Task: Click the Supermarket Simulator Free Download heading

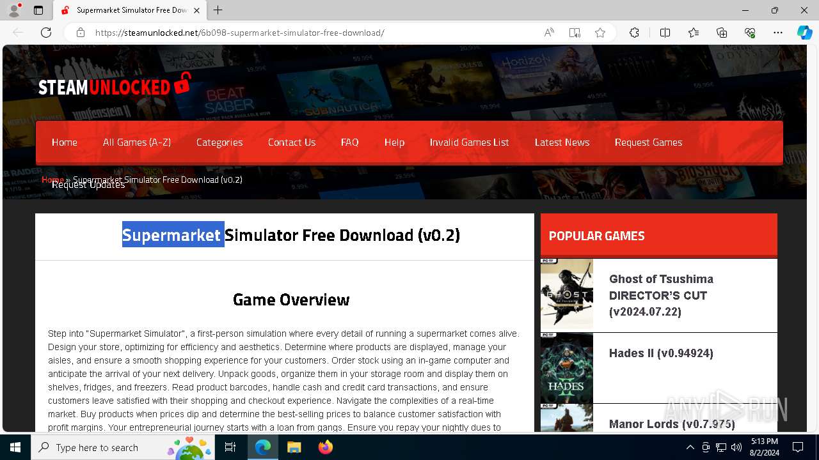Action: 291,235
